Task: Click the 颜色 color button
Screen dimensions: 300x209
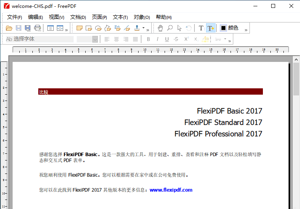Action: tap(229, 28)
